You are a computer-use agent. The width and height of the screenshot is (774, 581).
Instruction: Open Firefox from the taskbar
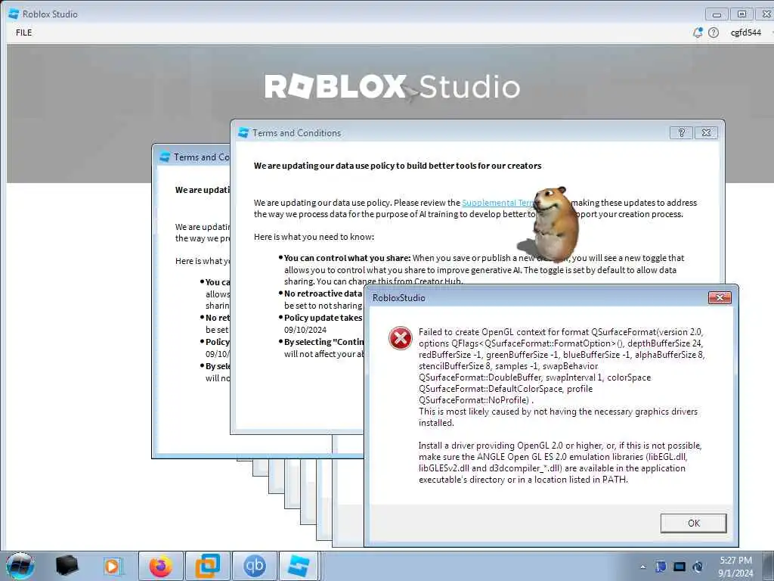point(161,566)
